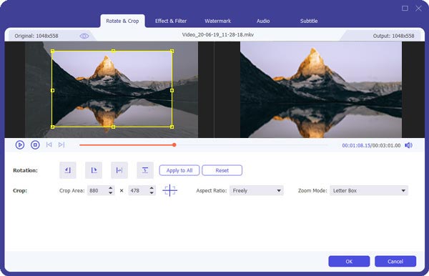Rotate video left 90 degrees
This screenshot has height=276, width=429.
[x=68, y=170]
